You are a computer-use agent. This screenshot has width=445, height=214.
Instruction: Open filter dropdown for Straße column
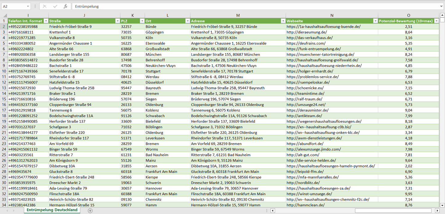[117, 21]
